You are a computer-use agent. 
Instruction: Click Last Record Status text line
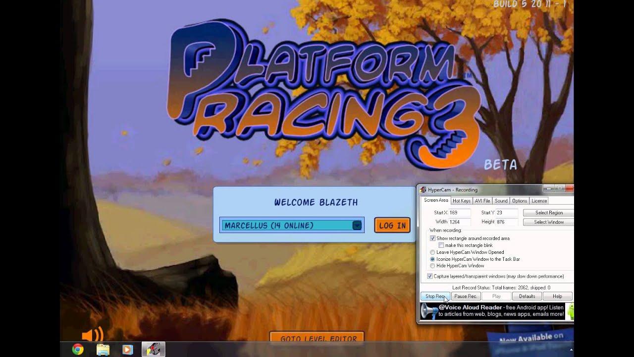click(x=501, y=288)
